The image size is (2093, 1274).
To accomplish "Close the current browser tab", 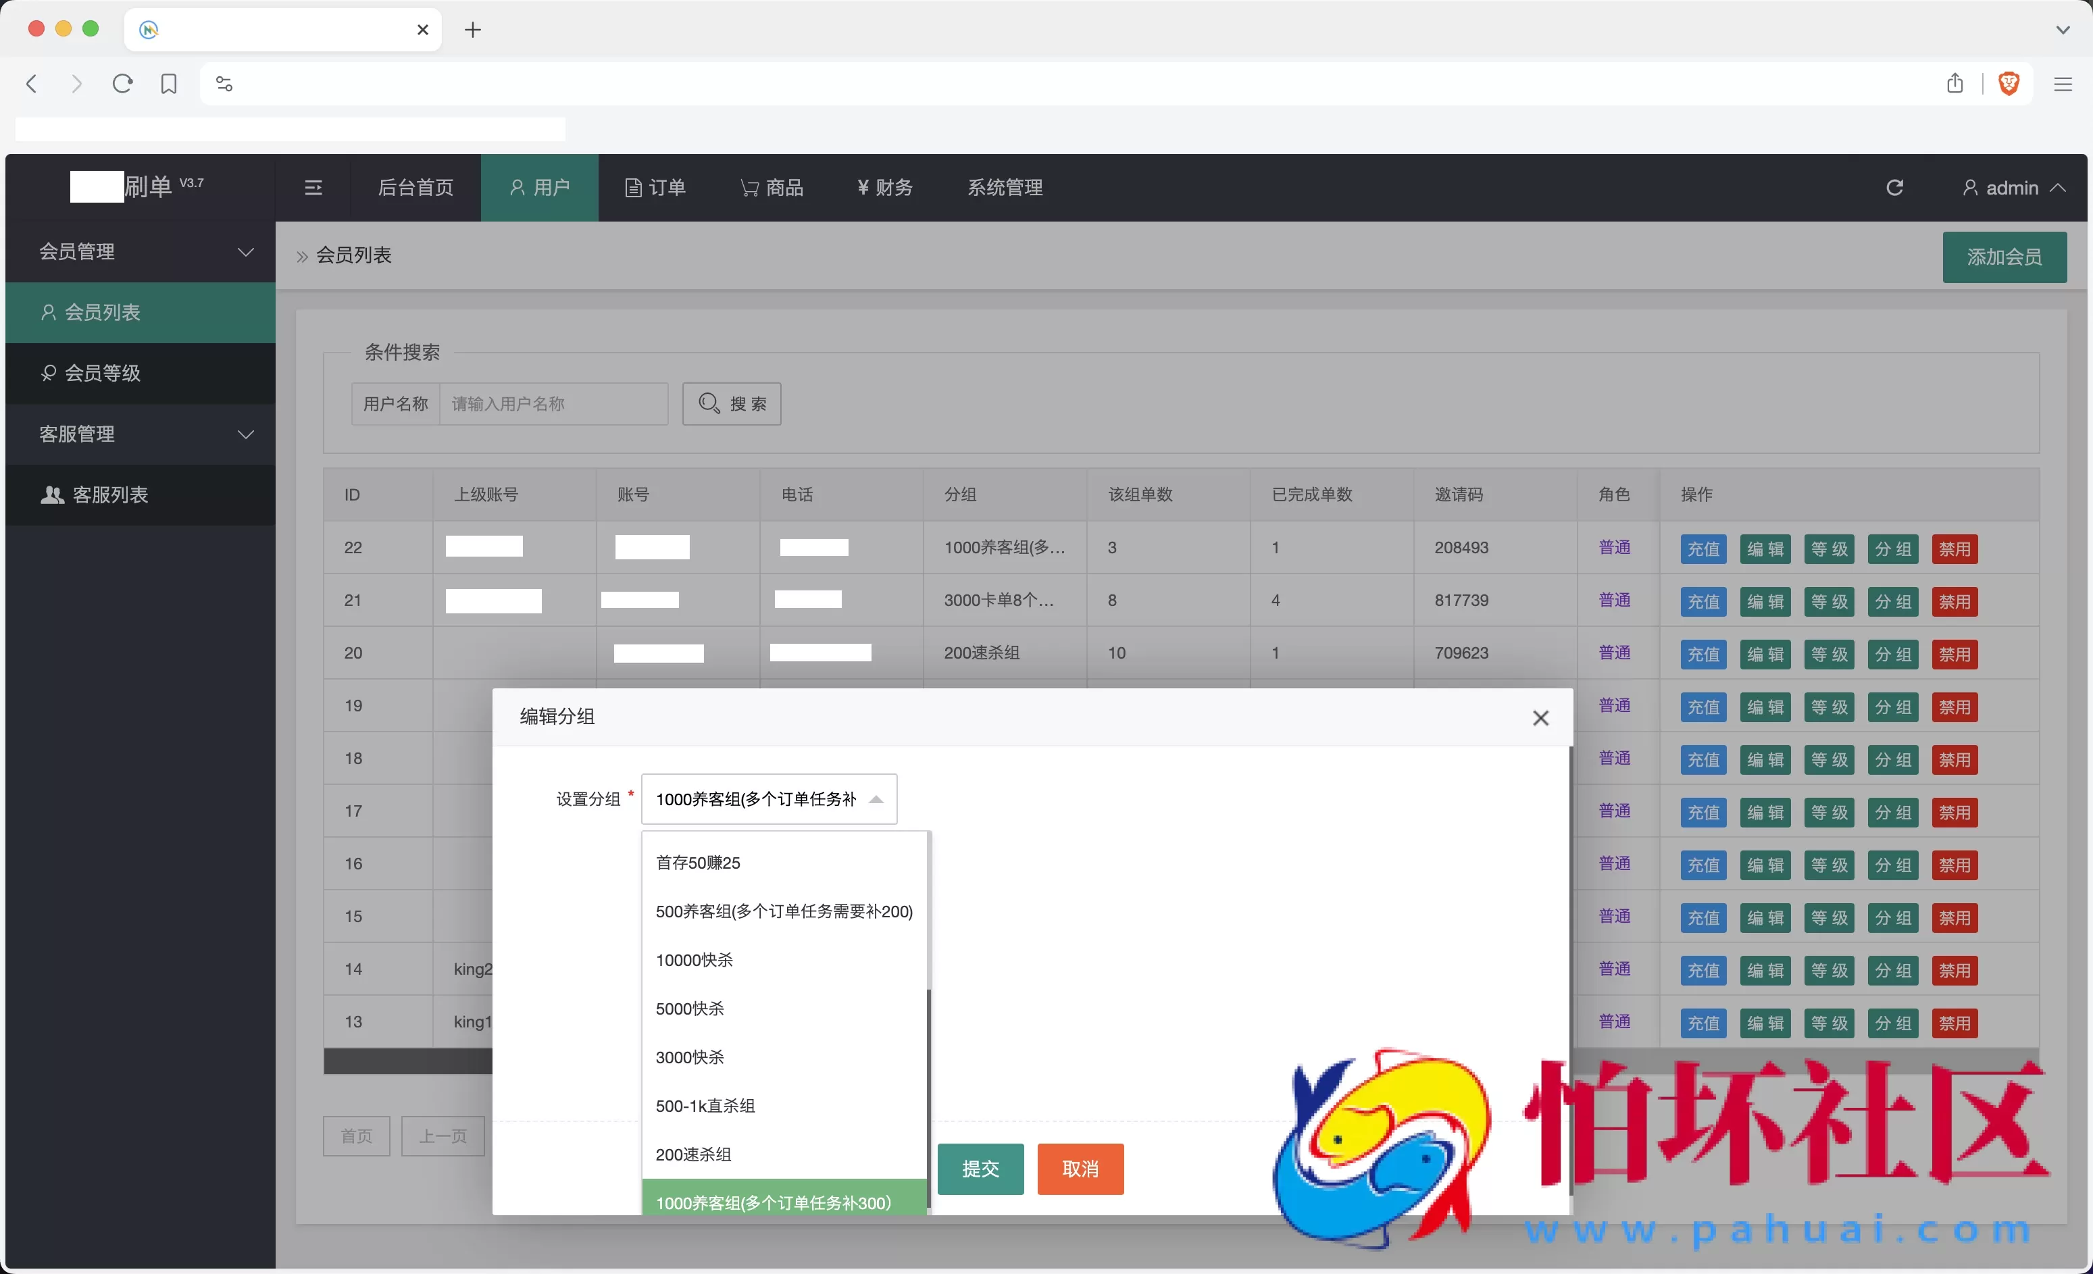I will pos(423,30).
